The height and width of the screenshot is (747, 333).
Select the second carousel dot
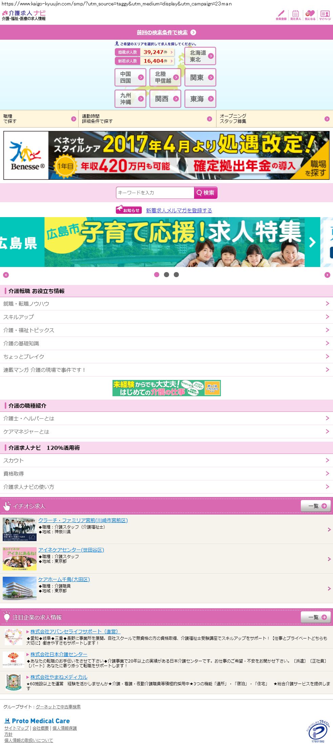166,275
